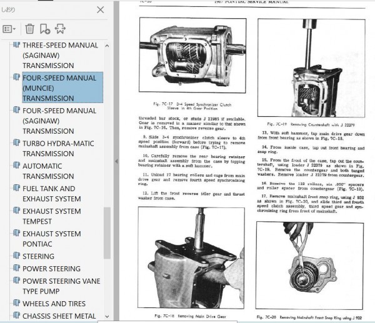This screenshot has width=375, height=323.
Task: Click bookmark icon beside FOUR-SPEED MANUAL (SAGINAW)
Action: (16, 110)
